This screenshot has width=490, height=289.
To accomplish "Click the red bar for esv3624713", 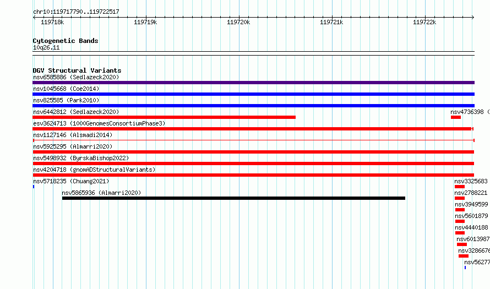I will 253,129.
